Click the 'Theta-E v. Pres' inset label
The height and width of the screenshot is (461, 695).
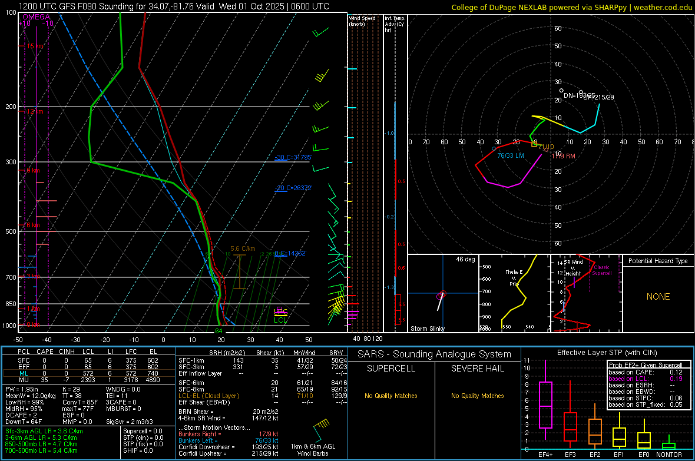pos(514,277)
